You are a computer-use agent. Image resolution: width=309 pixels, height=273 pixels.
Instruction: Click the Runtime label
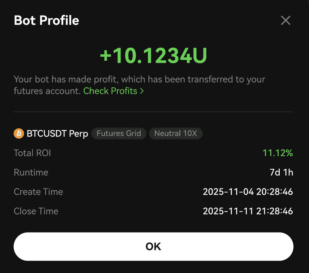(x=31, y=173)
